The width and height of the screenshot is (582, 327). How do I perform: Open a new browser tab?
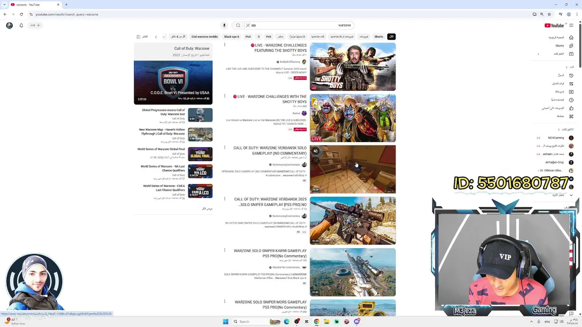pyautogui.click(x=66, y=5)
